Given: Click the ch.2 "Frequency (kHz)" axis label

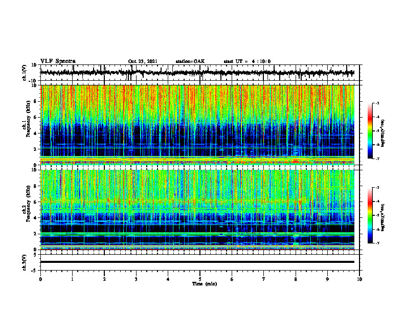Looking at the screenshot, I should (28, 204).
